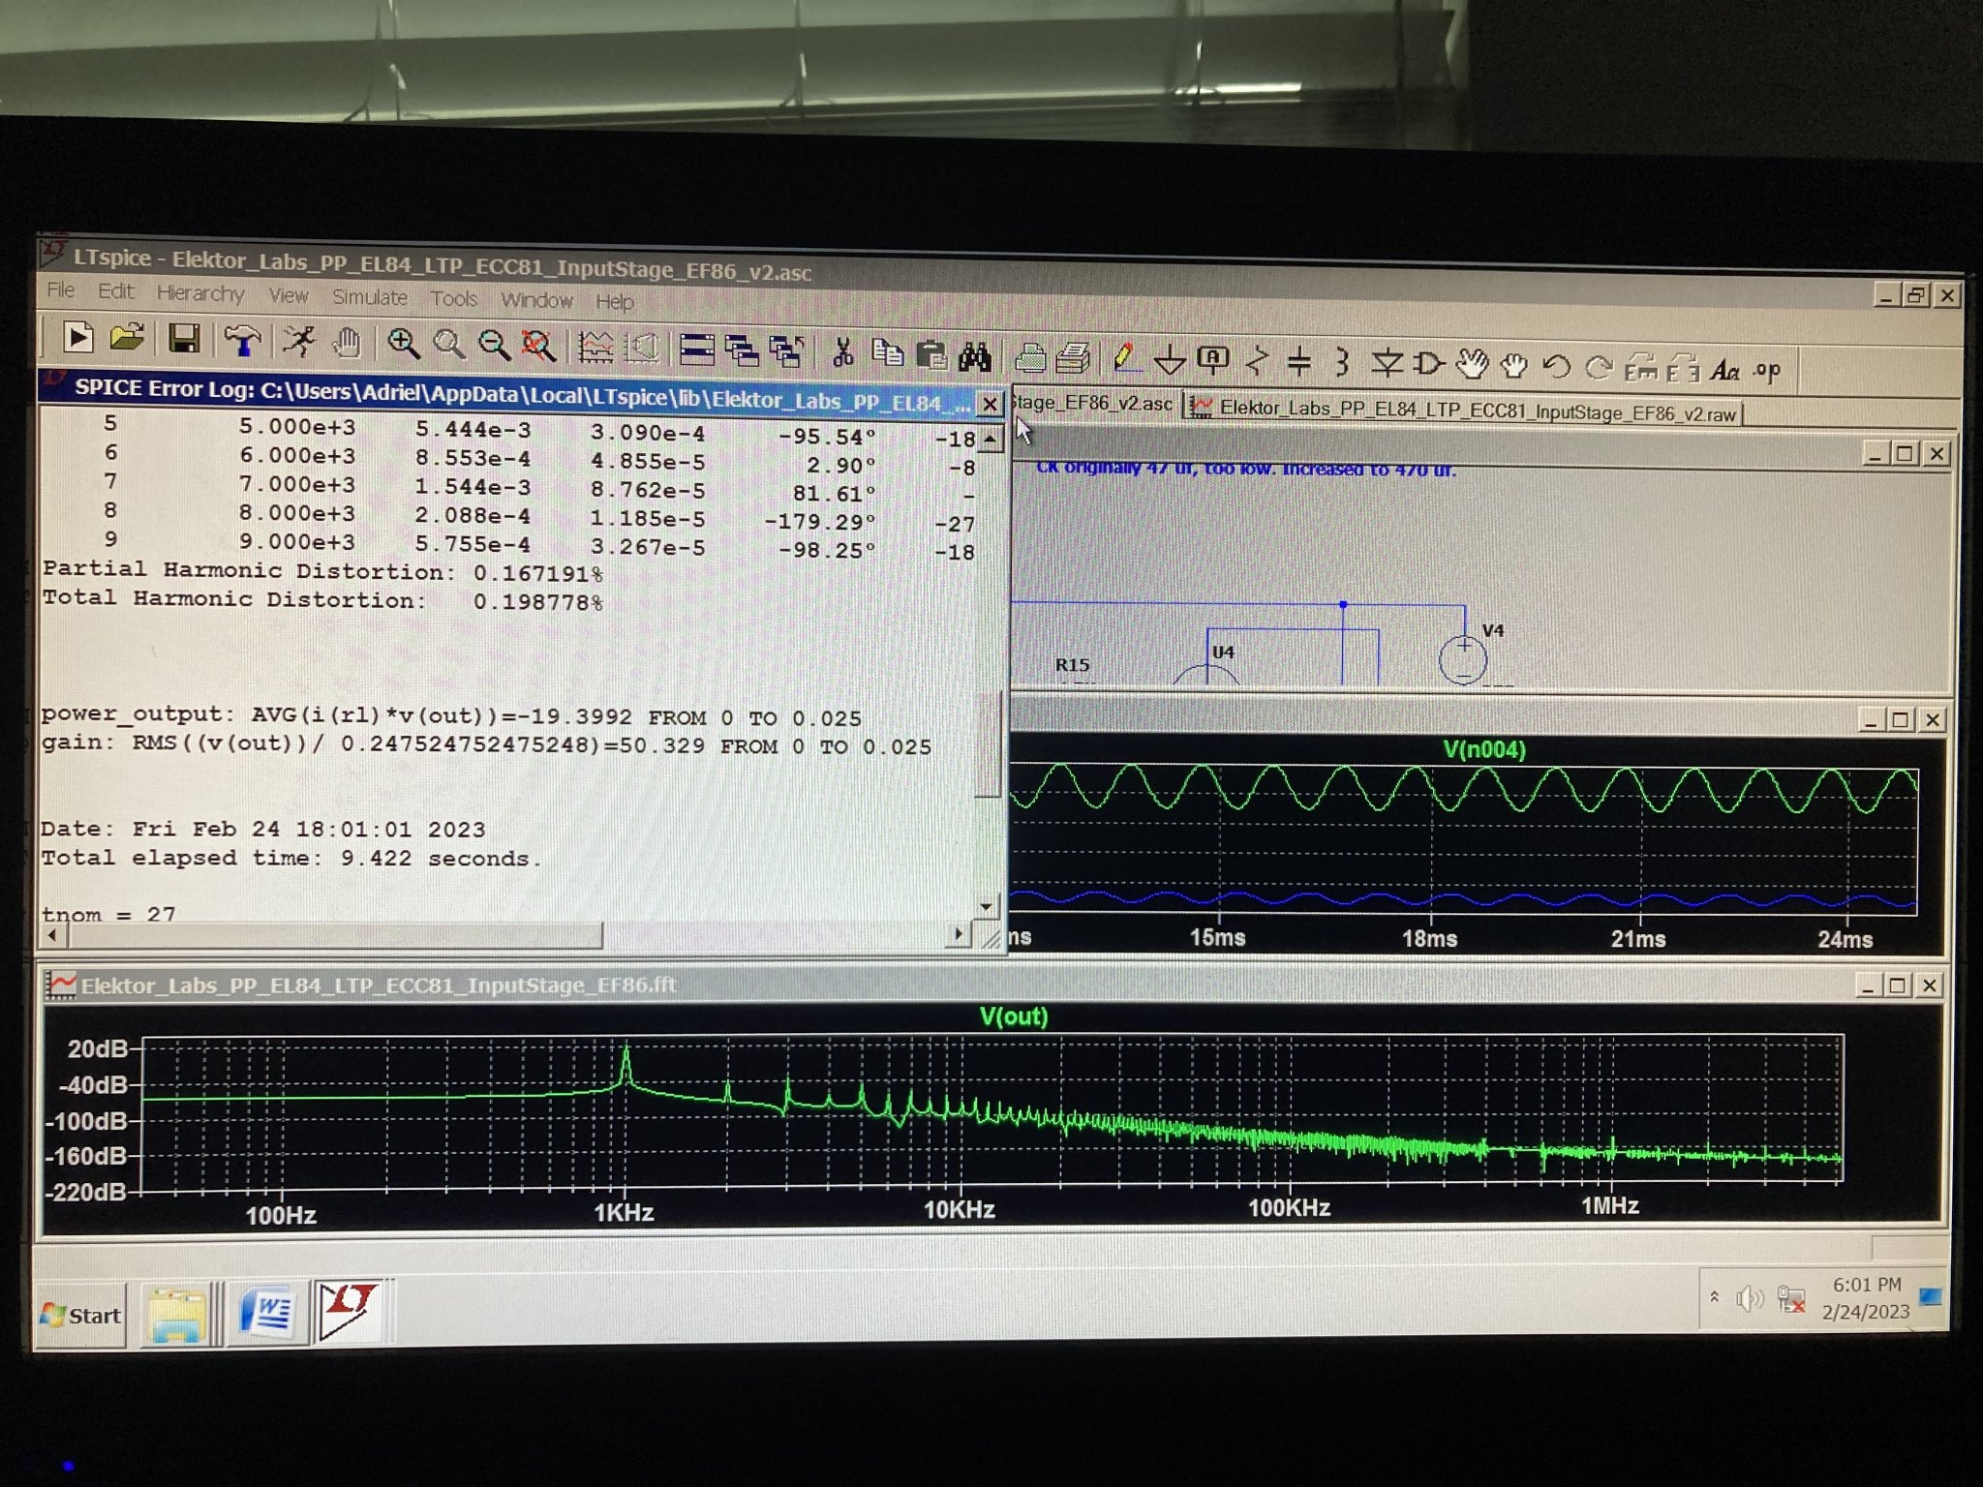Select the Cut scissors tool
This screenshot has height=1487, width=1983.
tap(842, 353)
